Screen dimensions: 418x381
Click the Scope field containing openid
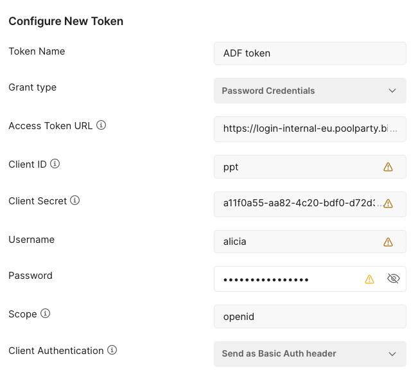click(x=309, y=317)
